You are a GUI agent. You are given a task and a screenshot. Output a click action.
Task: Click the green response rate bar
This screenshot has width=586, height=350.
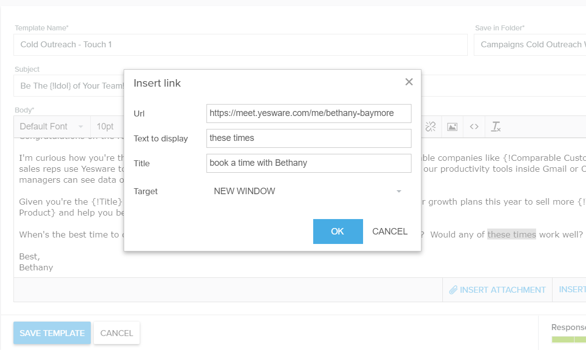569,340
